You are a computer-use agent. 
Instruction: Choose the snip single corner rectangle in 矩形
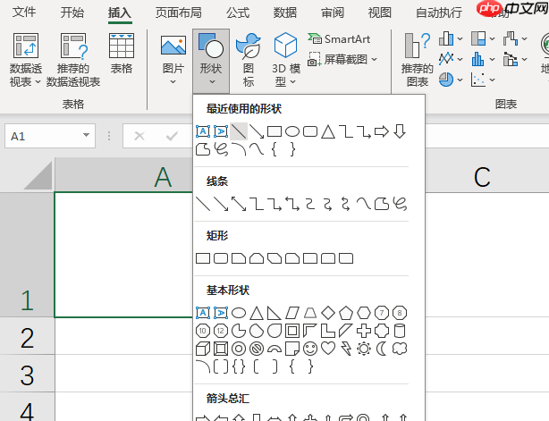pyautogui.click(x=239, y=258)
